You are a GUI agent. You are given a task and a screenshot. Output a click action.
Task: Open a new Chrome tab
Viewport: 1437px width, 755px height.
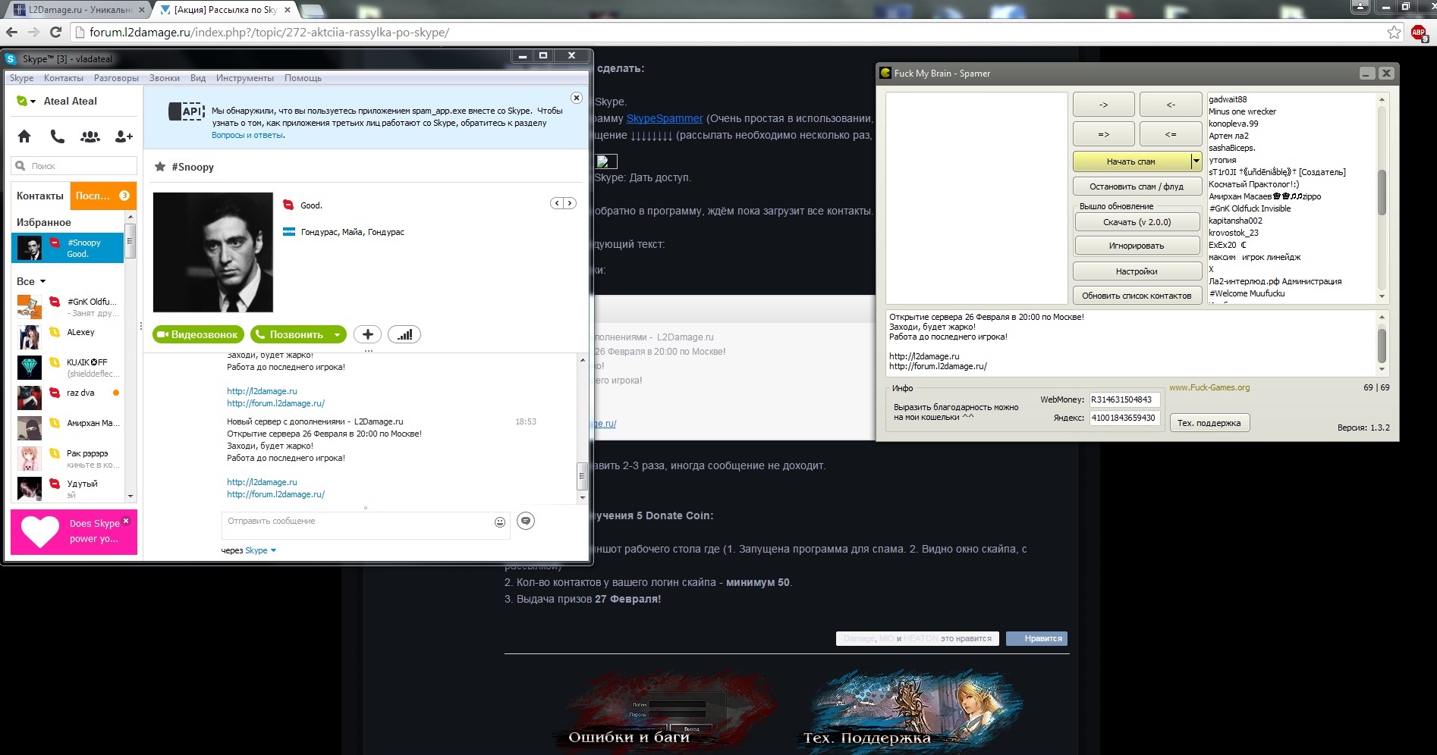(x=313, y=10)
